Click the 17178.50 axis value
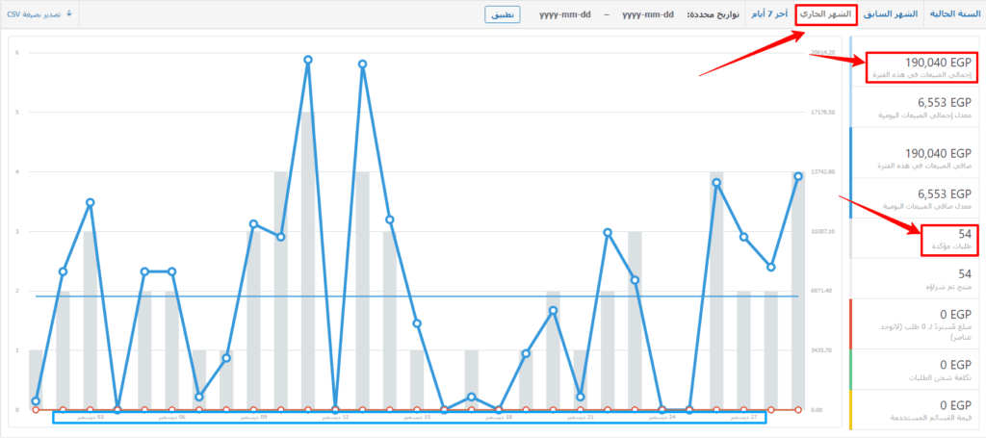This screenshot has height=438, width=986. point(822,113)
